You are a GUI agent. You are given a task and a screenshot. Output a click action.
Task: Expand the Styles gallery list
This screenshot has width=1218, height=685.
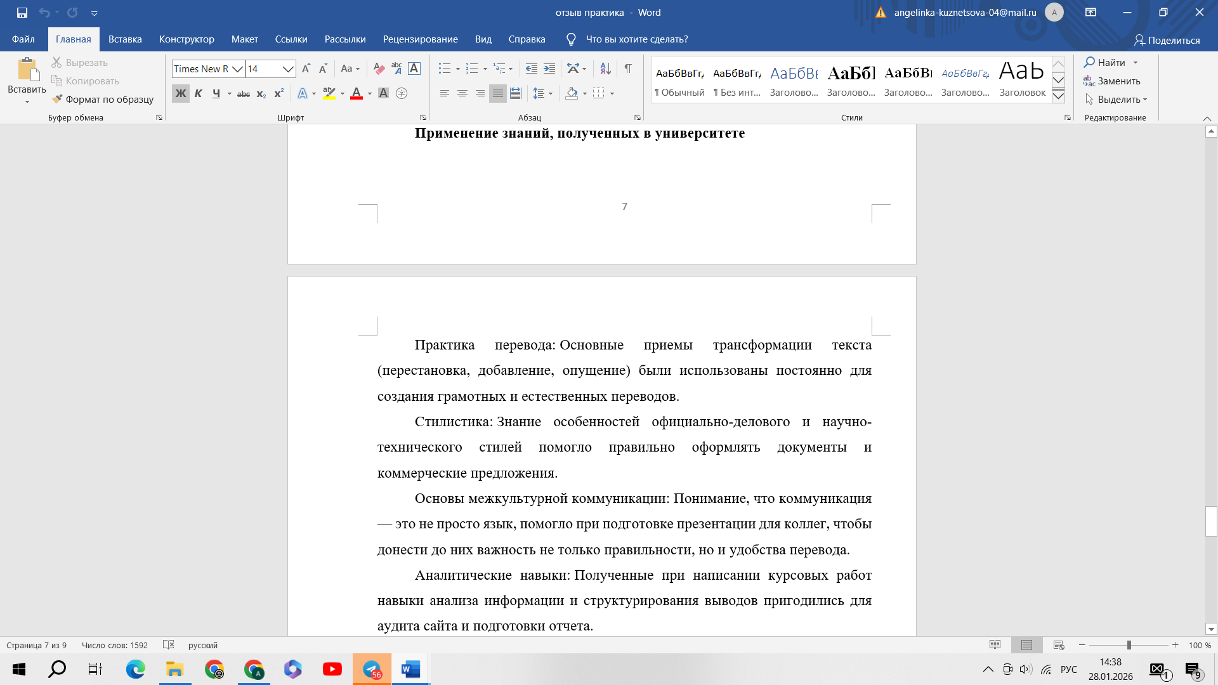(x=1058, y=96)
